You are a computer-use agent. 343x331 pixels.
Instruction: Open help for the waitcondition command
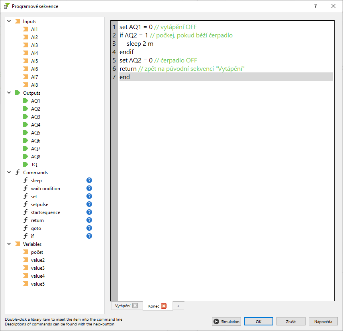(x=89, y=188)
